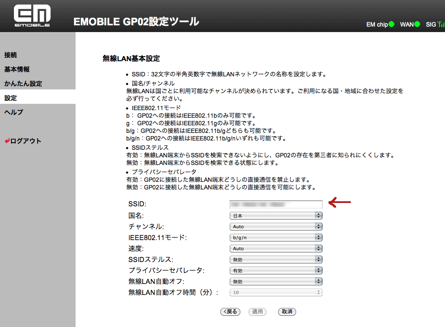Click the プライバシーセパレータ bullet heading
The image size is (445, 327).
click(x=164, y=172)
